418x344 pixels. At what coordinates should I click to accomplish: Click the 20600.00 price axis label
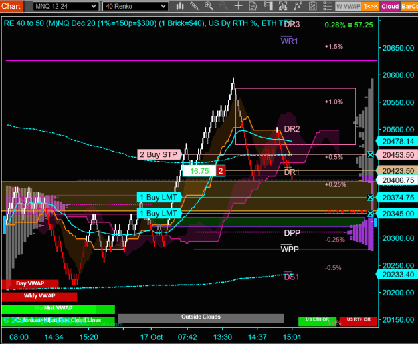(399, 75)
